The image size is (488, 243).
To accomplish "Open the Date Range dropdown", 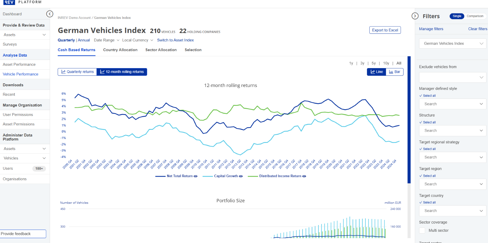I will click(106, 40).
